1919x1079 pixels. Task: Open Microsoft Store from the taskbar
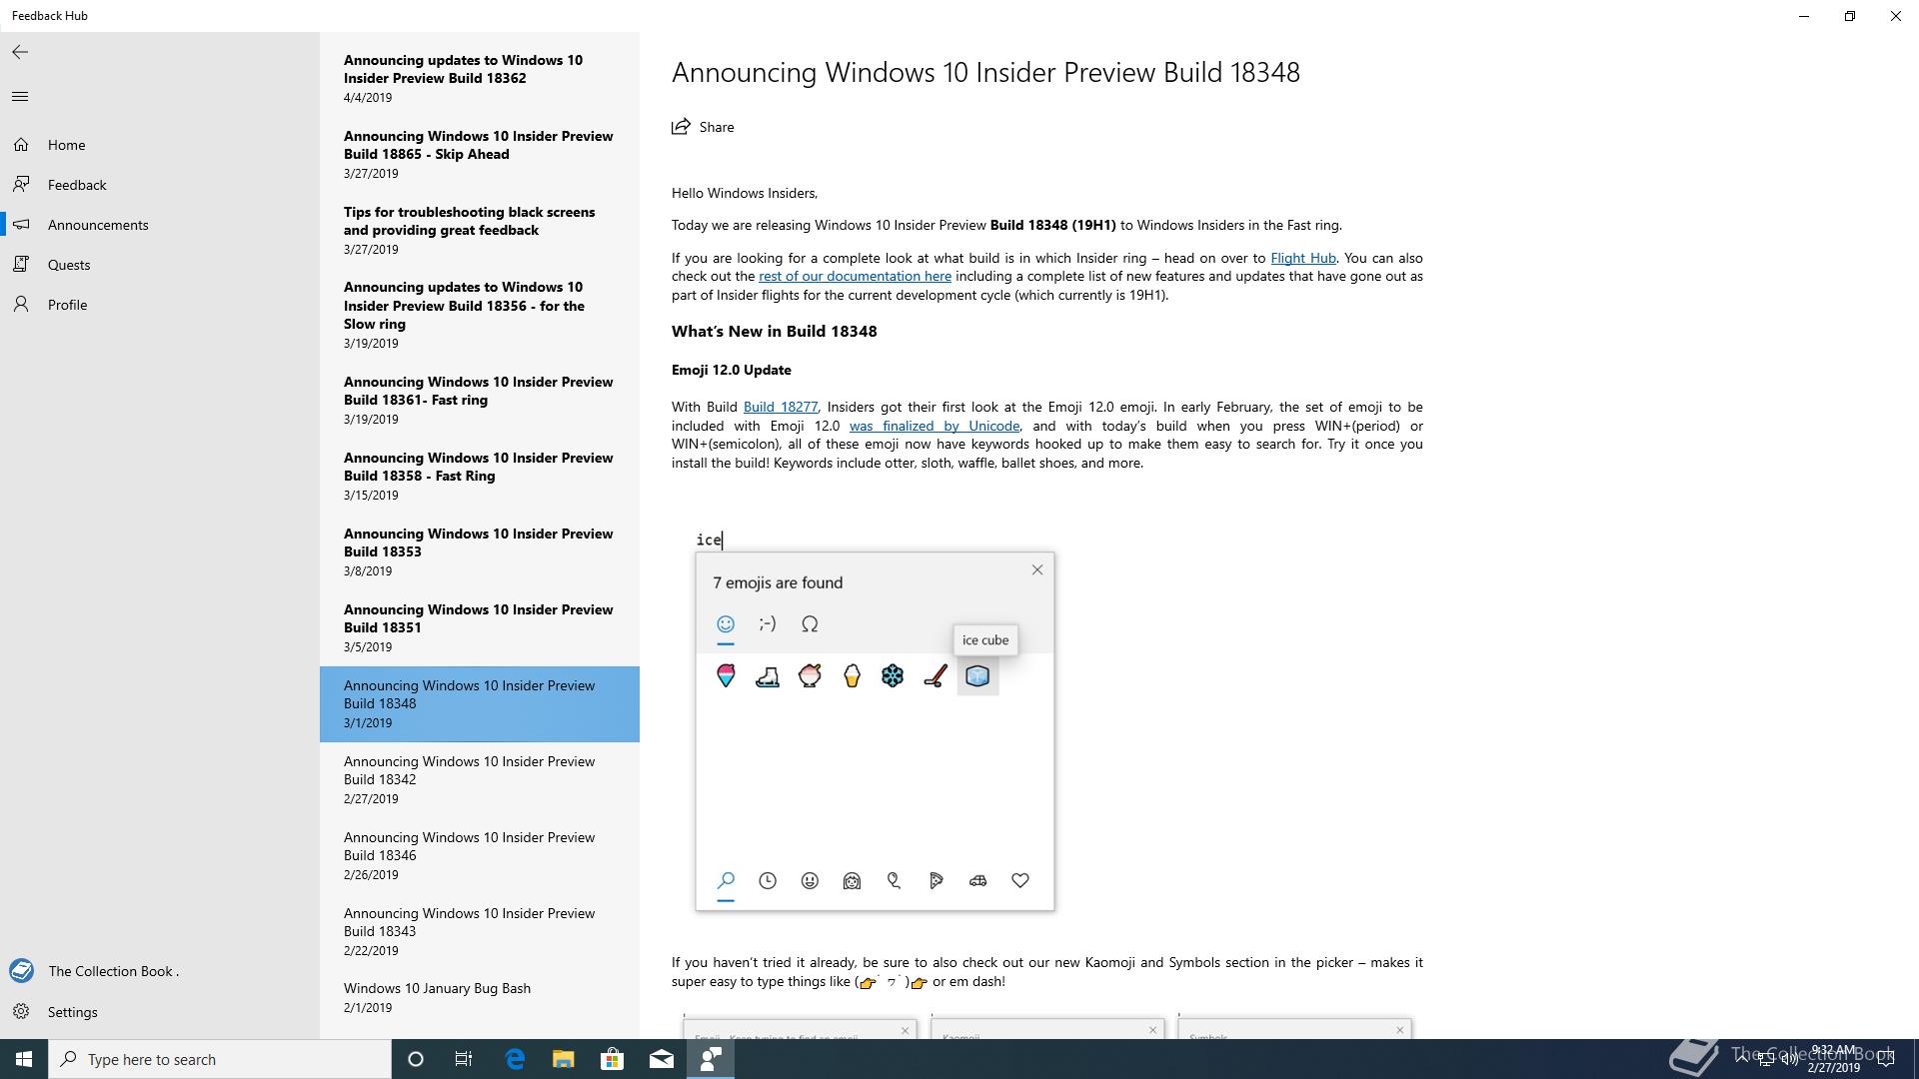(613, 1059)
